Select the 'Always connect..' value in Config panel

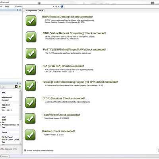click(x=10, y=125)
